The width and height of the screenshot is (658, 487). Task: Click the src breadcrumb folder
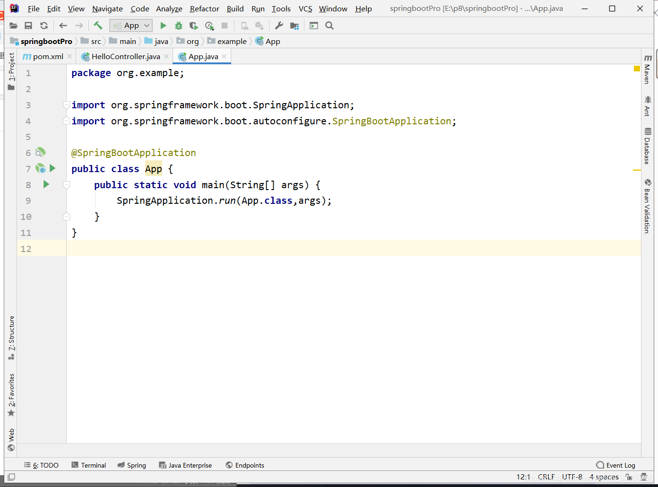pyautogui.click(x=91, y=41)
